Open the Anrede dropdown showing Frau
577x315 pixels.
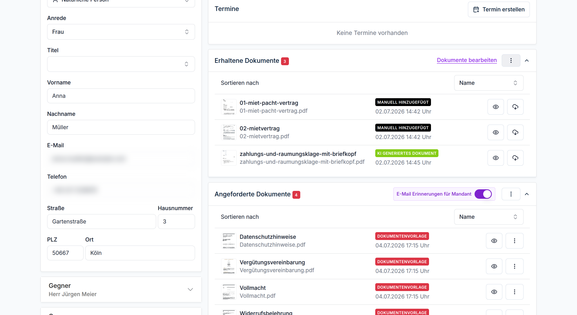click(121, 32)
